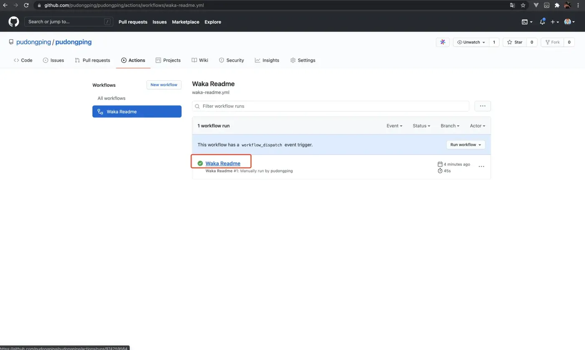Click the site lock icon in address bar
The image size is (585, 350).
pos(39,5)
